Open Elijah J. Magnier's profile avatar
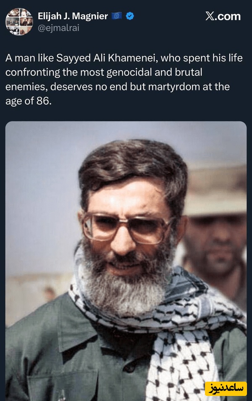 pos(19,21)
